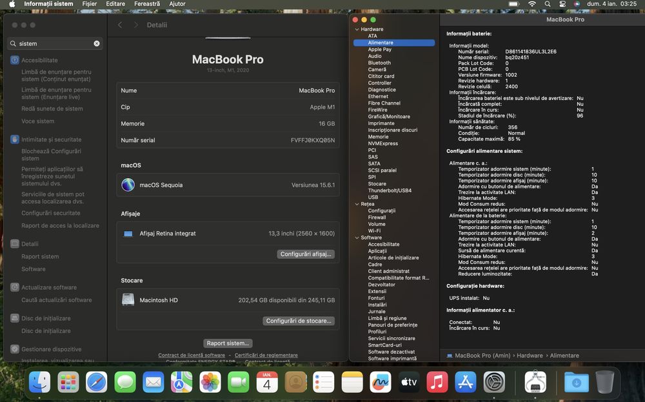Select Aplicații under Software
The image size is (645, 402).
tap(377, 251)
